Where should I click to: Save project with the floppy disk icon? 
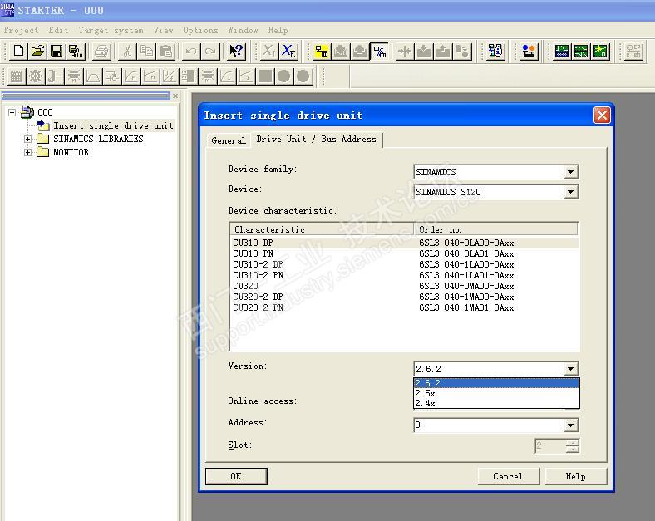coord(57,51)
